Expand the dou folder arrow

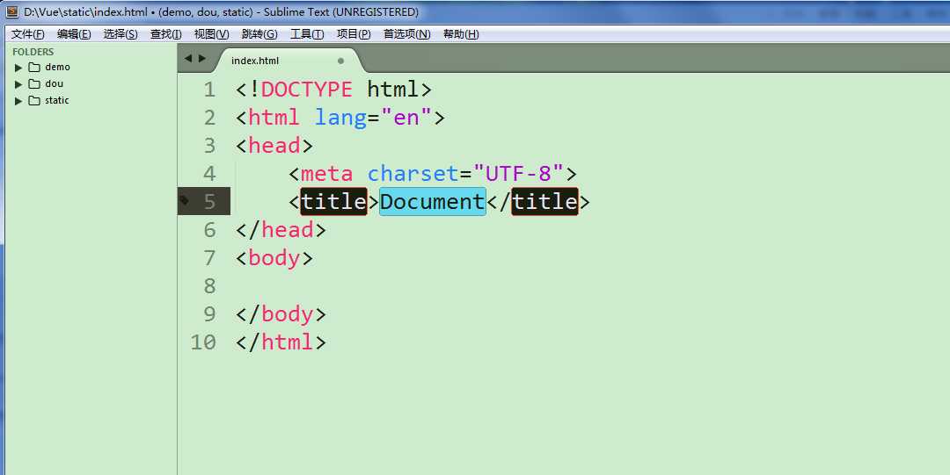(18, 84)
